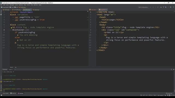
Task: Select the index.pug editor tab
Action: [27, 10]
